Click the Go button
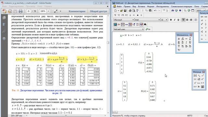 [x=148, y=29]
